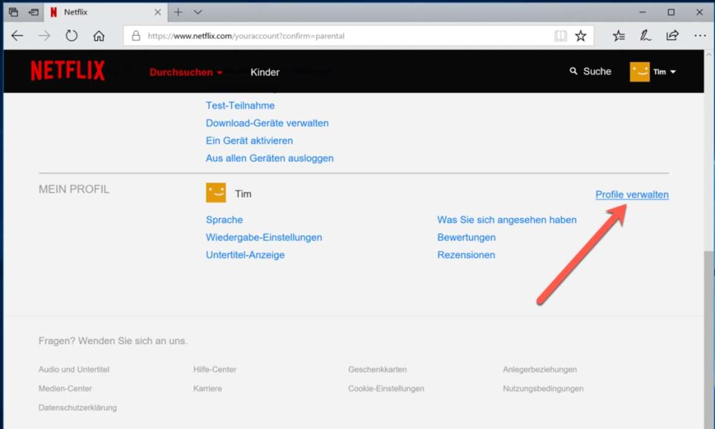Open reading view book icon in address bar
Image resolution: width=715 pixels, height=429 pixels.
561,36
